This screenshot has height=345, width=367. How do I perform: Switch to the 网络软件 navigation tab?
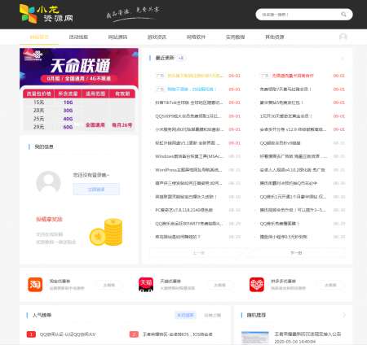point(196,37)
